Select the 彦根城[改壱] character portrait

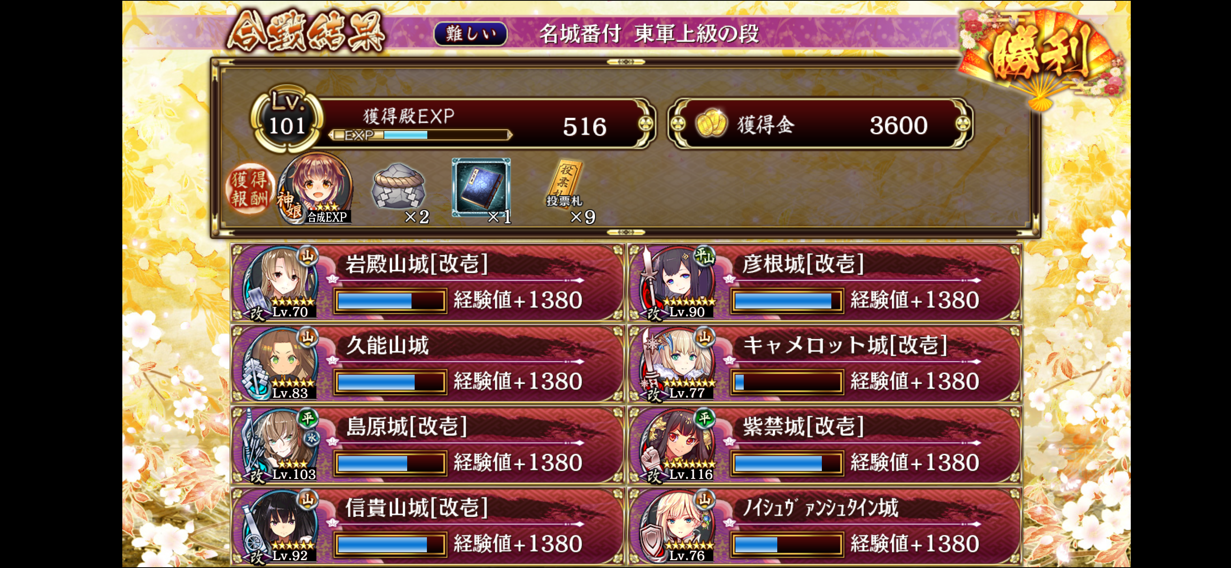(x=678, y=283)
